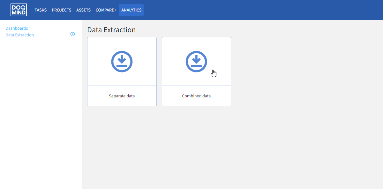Select the highlighted Analytics tab
383x189 pixels.
(131, 10)
